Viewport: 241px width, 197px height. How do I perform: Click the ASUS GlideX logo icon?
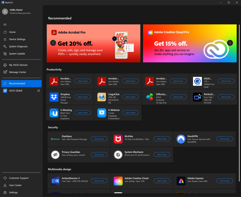point(5,91)
